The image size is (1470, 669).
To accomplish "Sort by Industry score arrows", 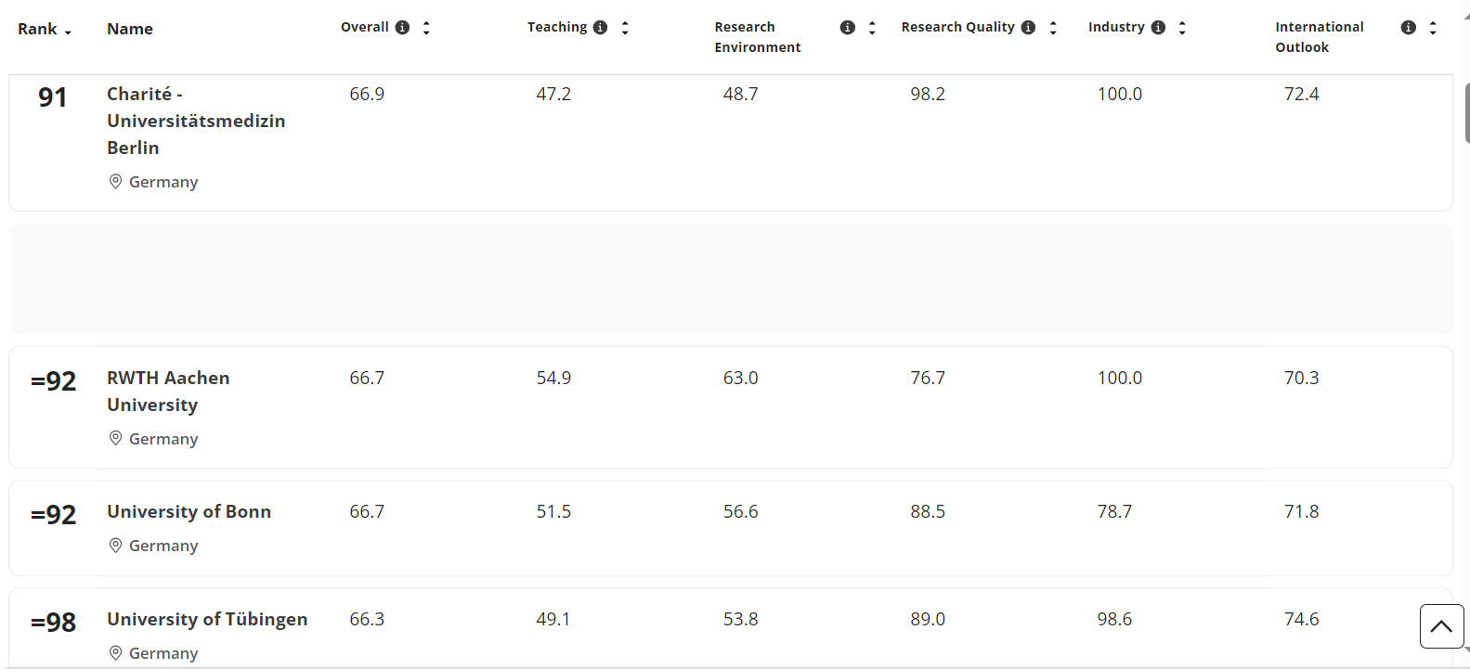I will tap(1182, 28).
